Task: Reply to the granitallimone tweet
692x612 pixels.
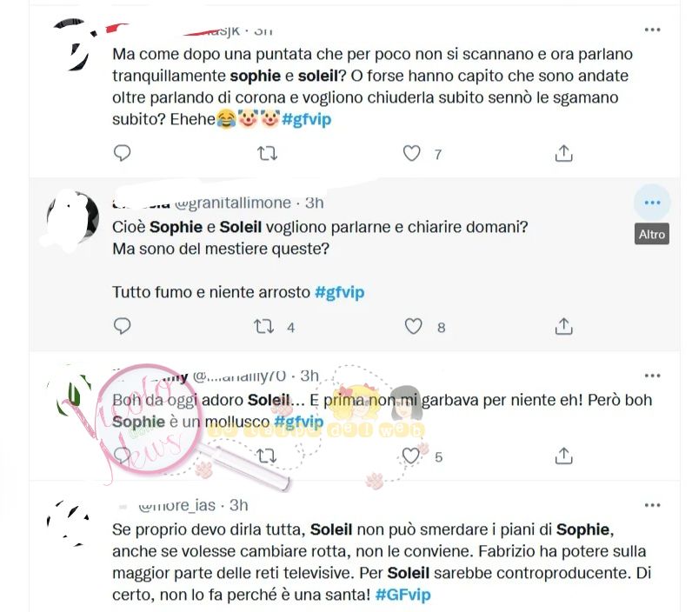Action: [123, 327]
